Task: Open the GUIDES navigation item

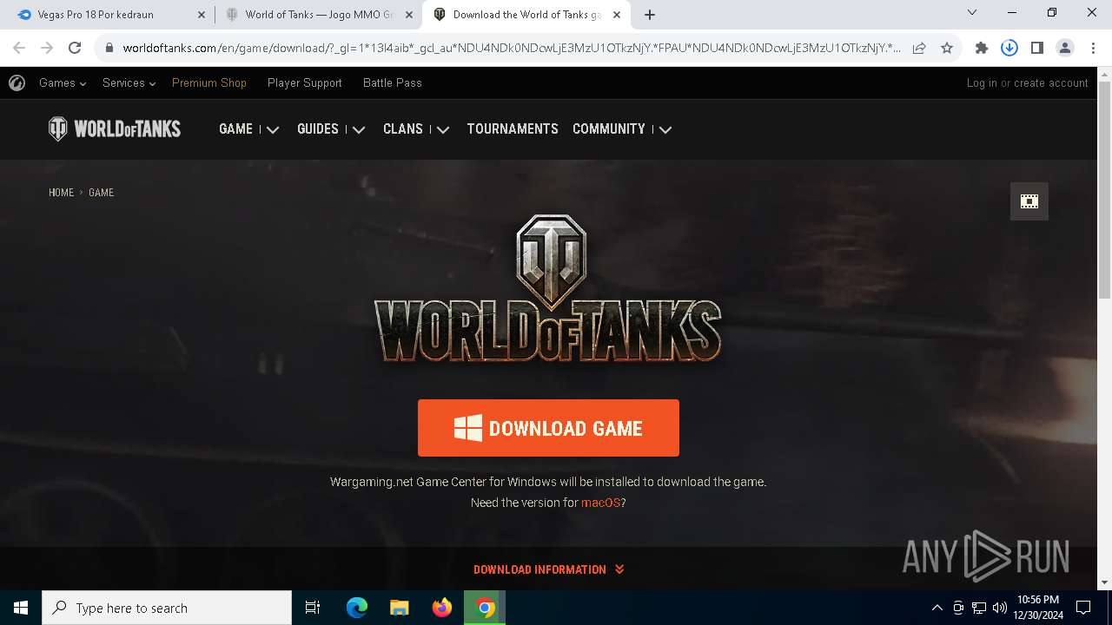Action: click(x=318, y=129)
